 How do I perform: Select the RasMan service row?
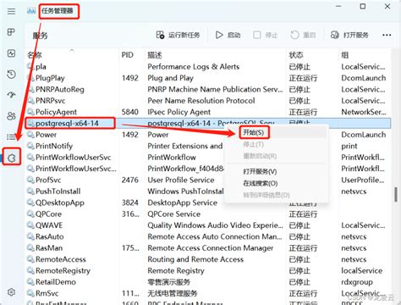point(208,247)
